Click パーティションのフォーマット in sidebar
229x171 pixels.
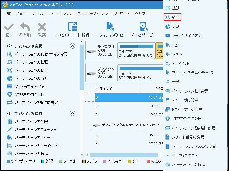click(x=36, y=130)
